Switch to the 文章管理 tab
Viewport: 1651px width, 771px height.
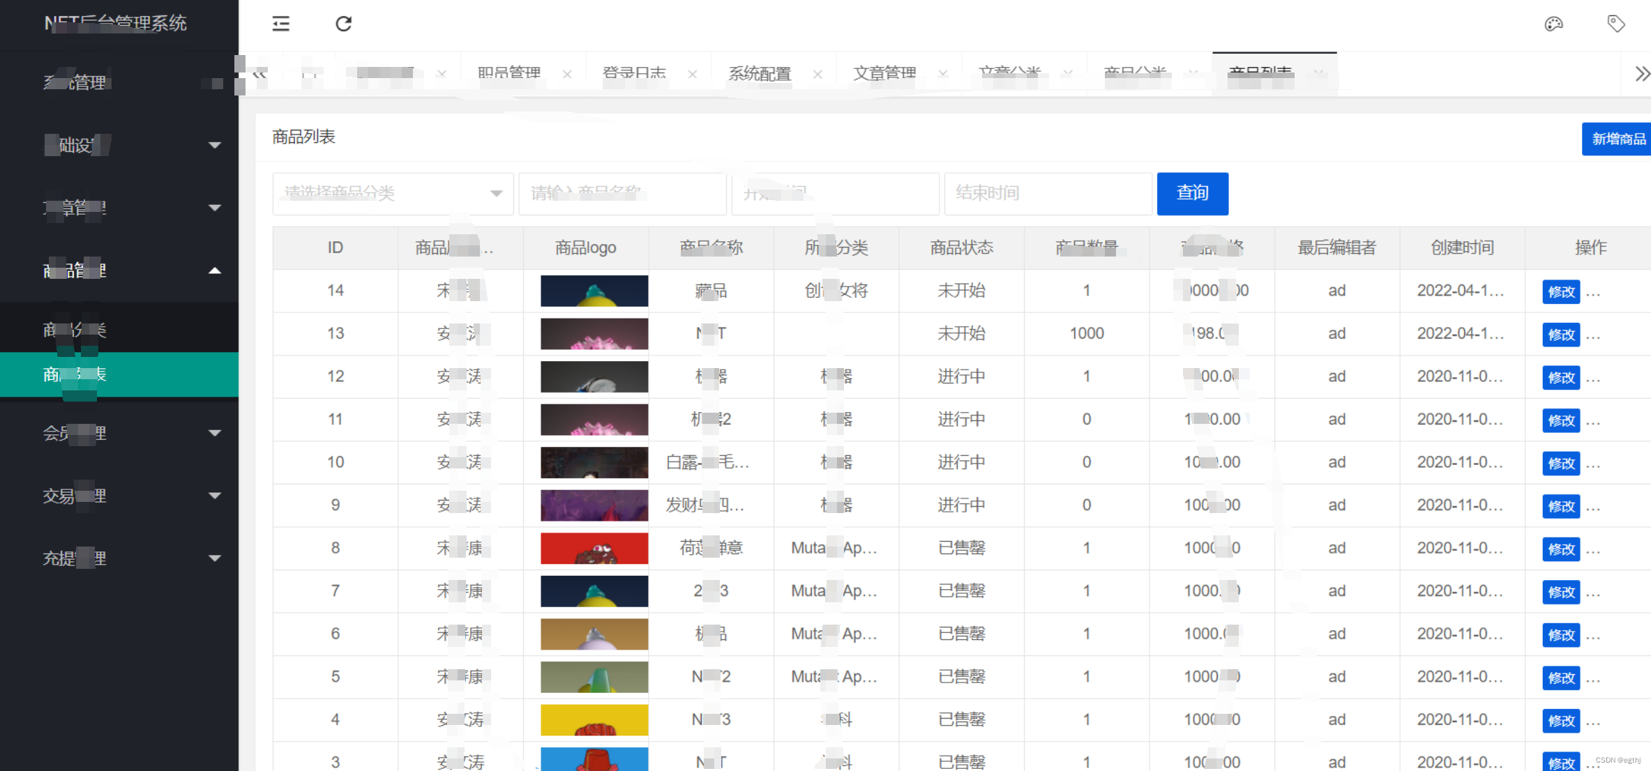pyautogui.click(x=884, y=73)
